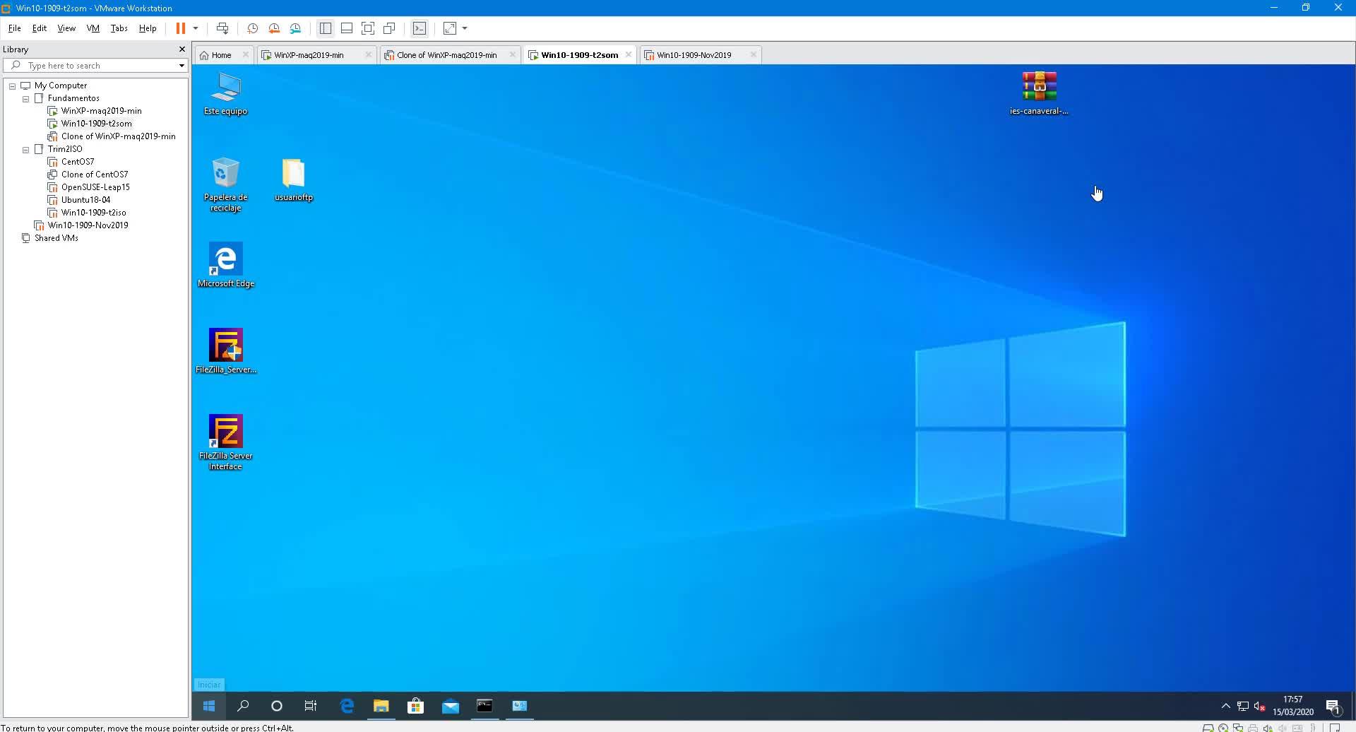Open Task View on the taskbar

[x=311, y=706]
